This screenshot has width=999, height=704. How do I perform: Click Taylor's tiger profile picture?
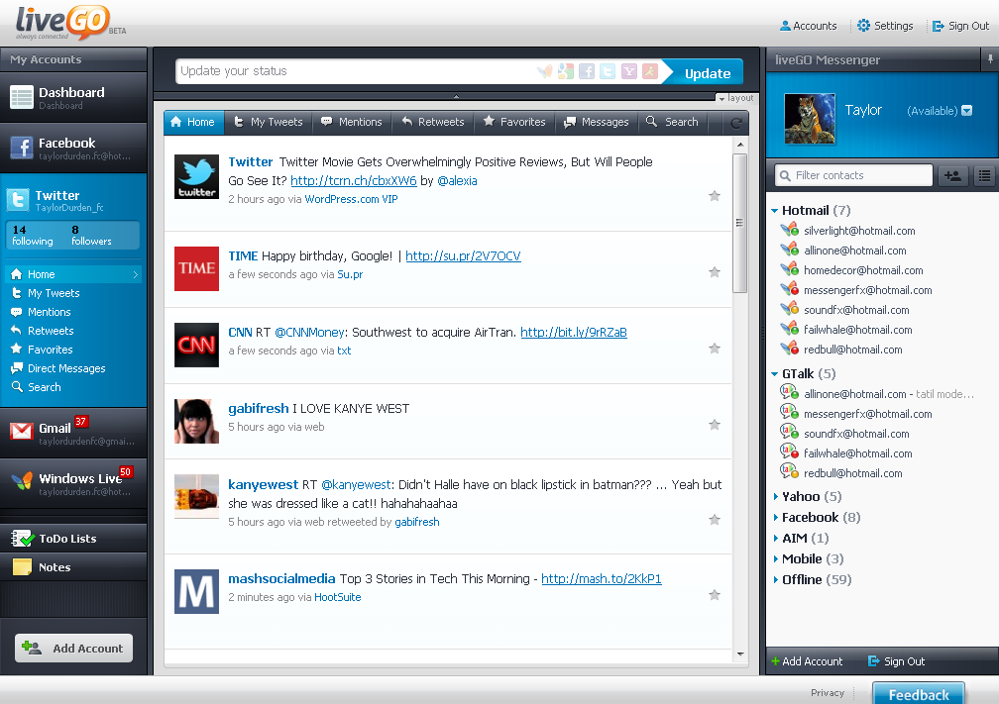tap(809, 119)
